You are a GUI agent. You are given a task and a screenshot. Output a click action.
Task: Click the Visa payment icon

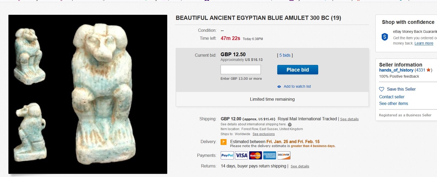click(x=242, y=156)
